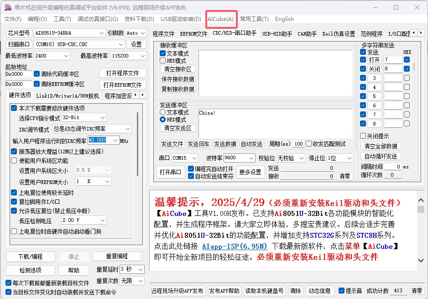Viewport: 428px width, 299px height.
Task: Click the announcement panel scrollbar thumb
Action: click(x=421, y=209)
